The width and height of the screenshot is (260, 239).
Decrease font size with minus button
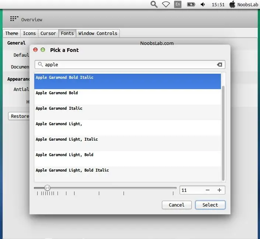point(208,190)
